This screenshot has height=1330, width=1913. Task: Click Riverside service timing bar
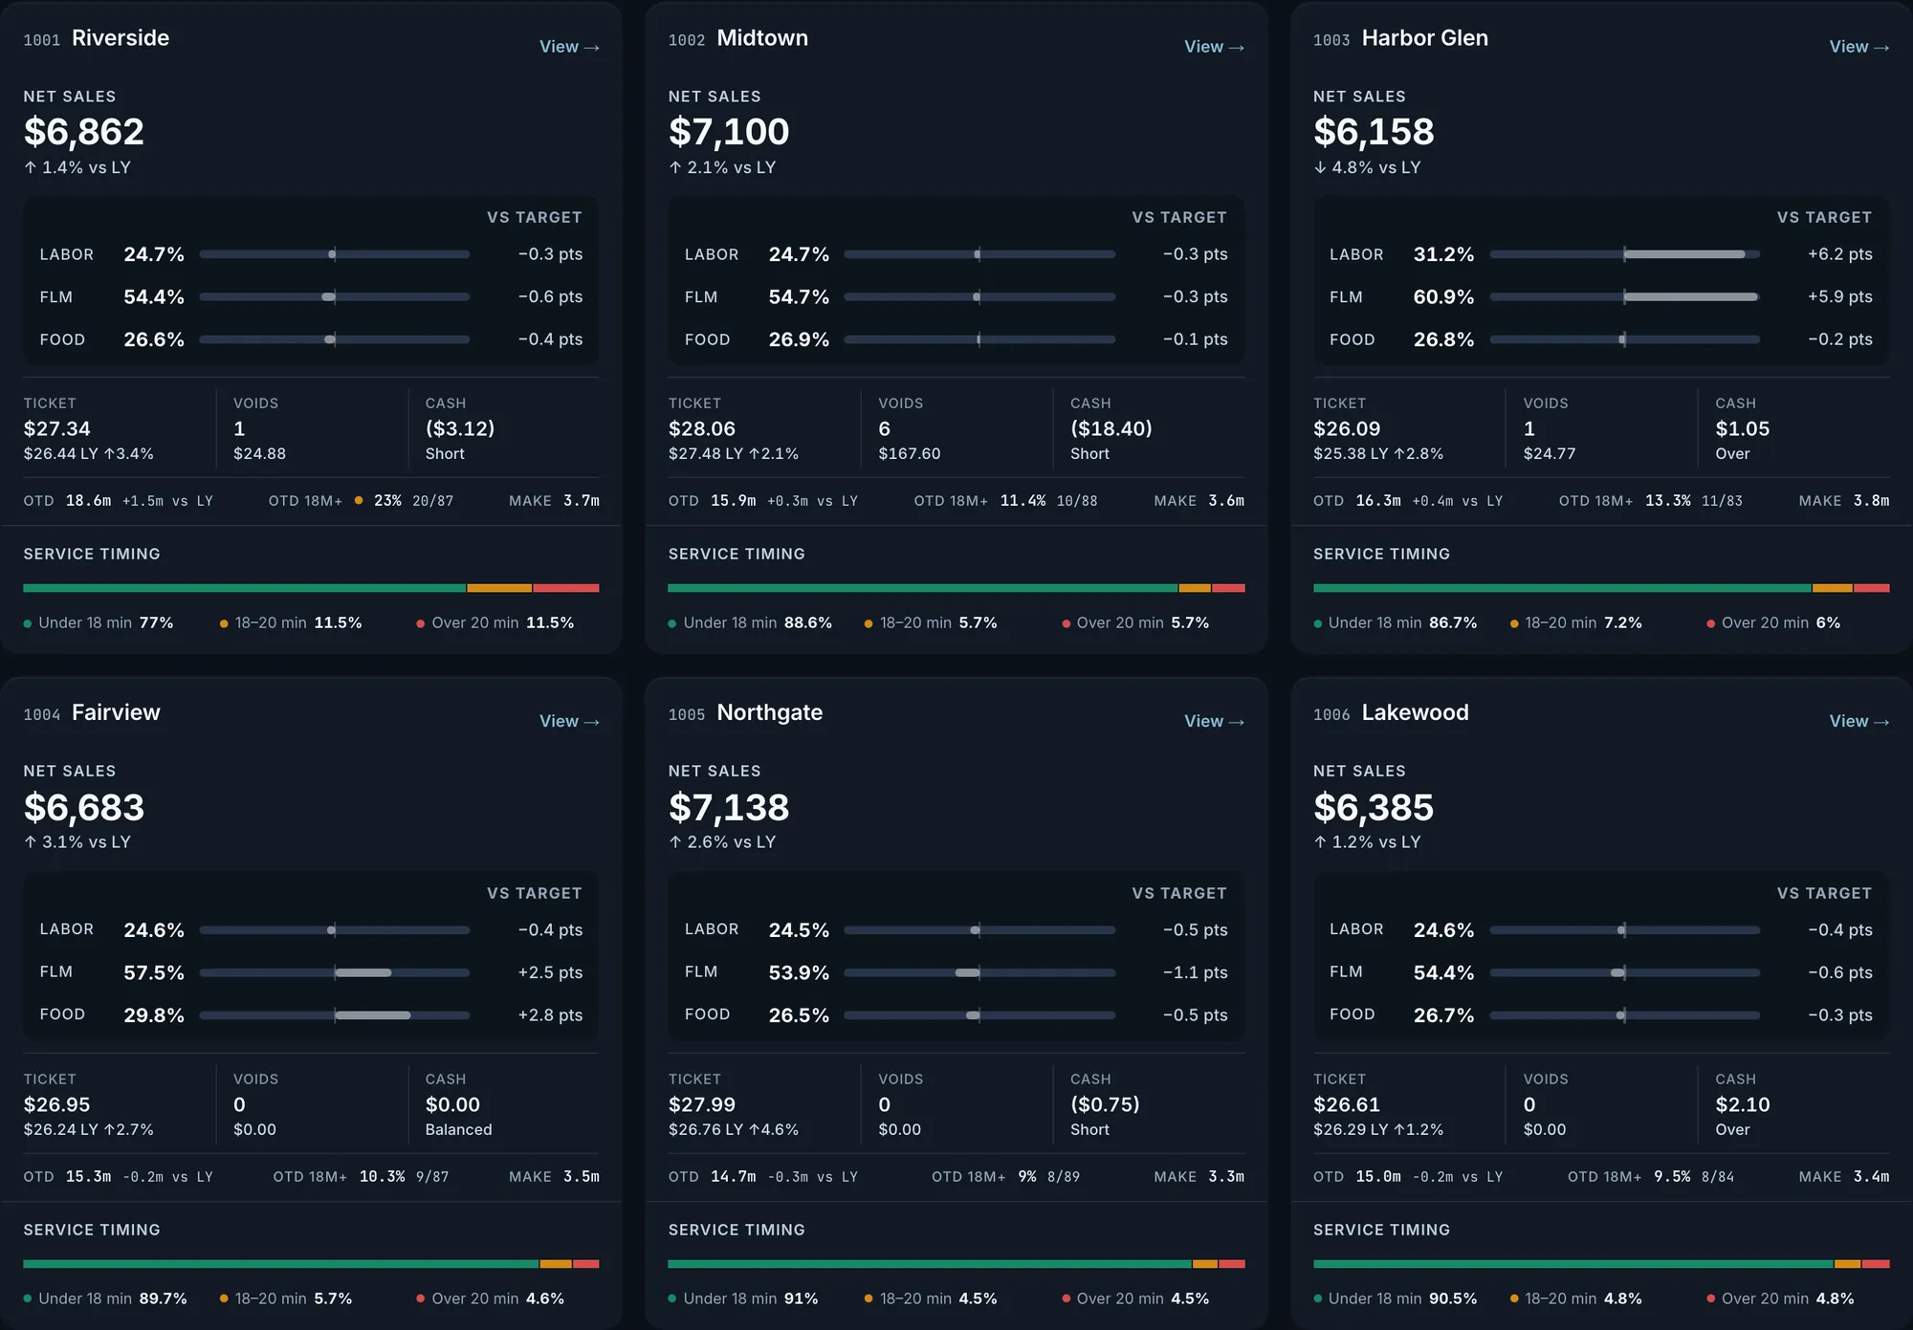click(311, 588)
